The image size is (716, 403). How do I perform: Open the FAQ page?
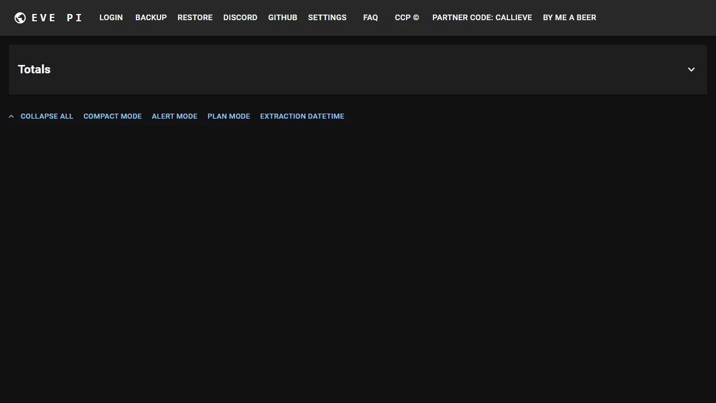click(370, 17)
